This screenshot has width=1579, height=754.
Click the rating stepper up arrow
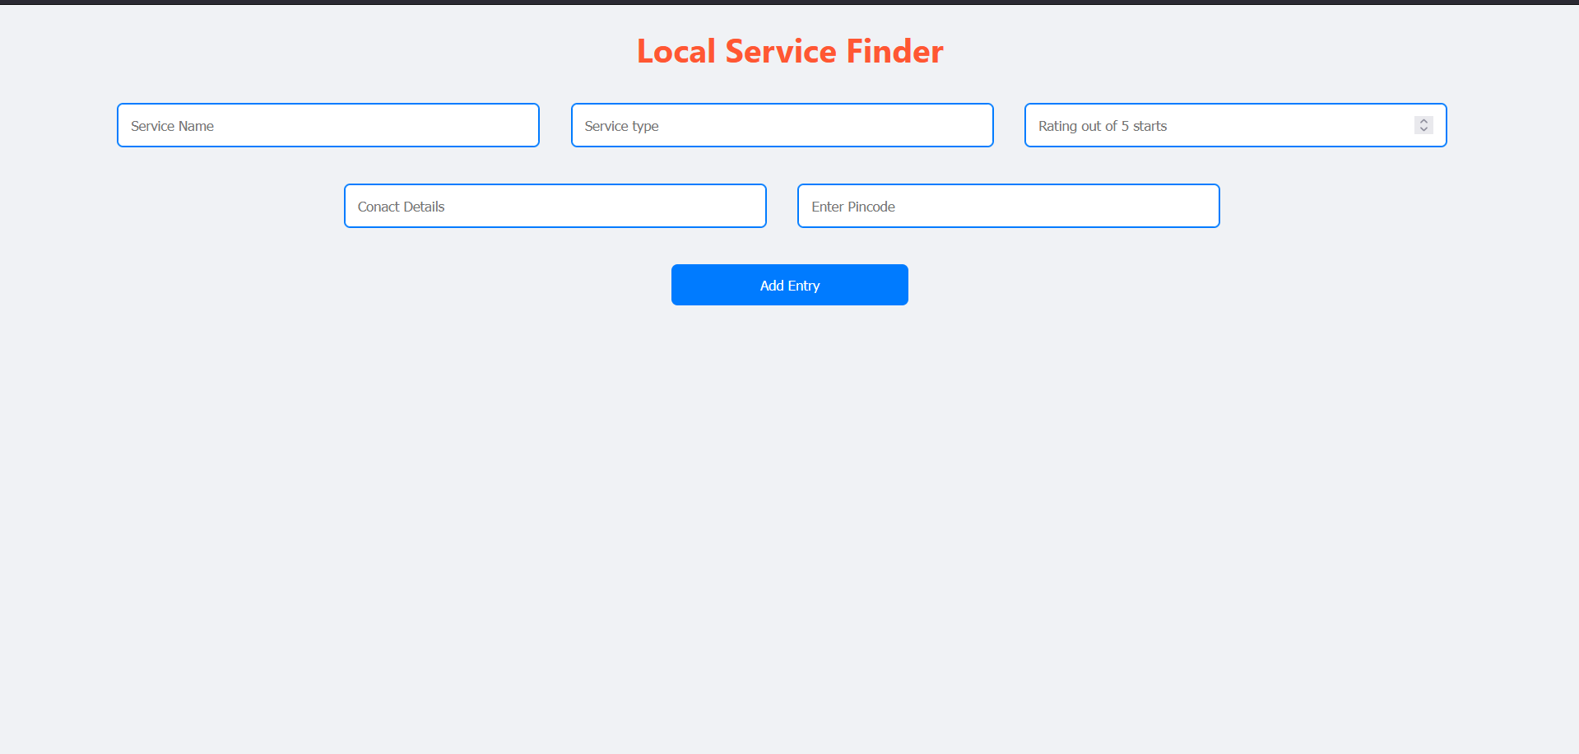[1423, 121]
